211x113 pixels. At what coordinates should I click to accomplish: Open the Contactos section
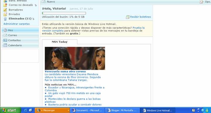click(20, 40)
